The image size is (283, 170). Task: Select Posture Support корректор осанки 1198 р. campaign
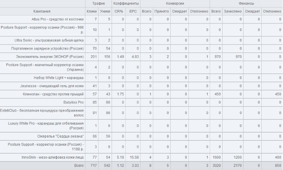pyautogui.click(x=46, y=147)
